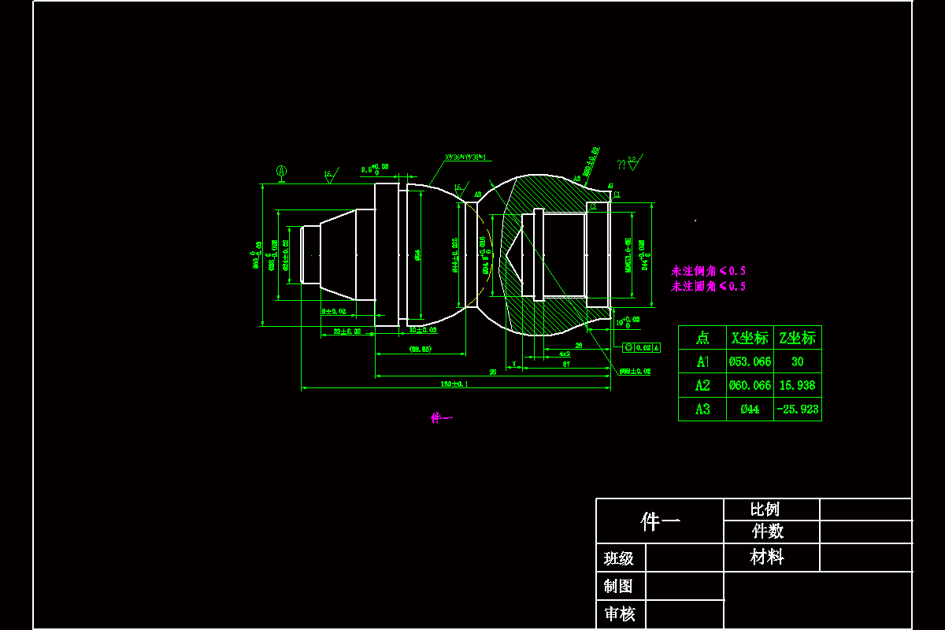Select the '30' Z-coordinate cell
Viewport: 945px width, 630px height.
797,361
